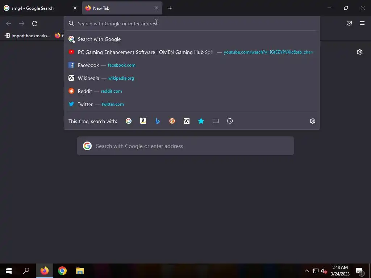Open the OMEN Gaming Hub YouTube suggestion
This screenshot has height=278, width=371.
(192, 52)
